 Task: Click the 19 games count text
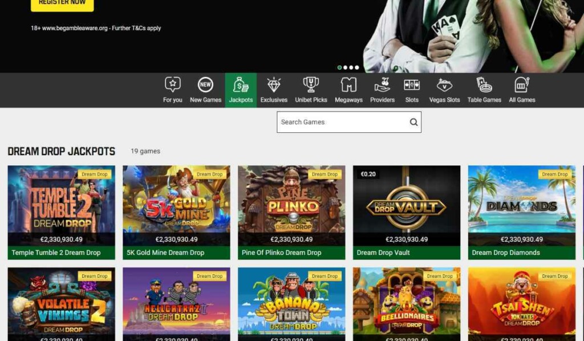point(145,151)
